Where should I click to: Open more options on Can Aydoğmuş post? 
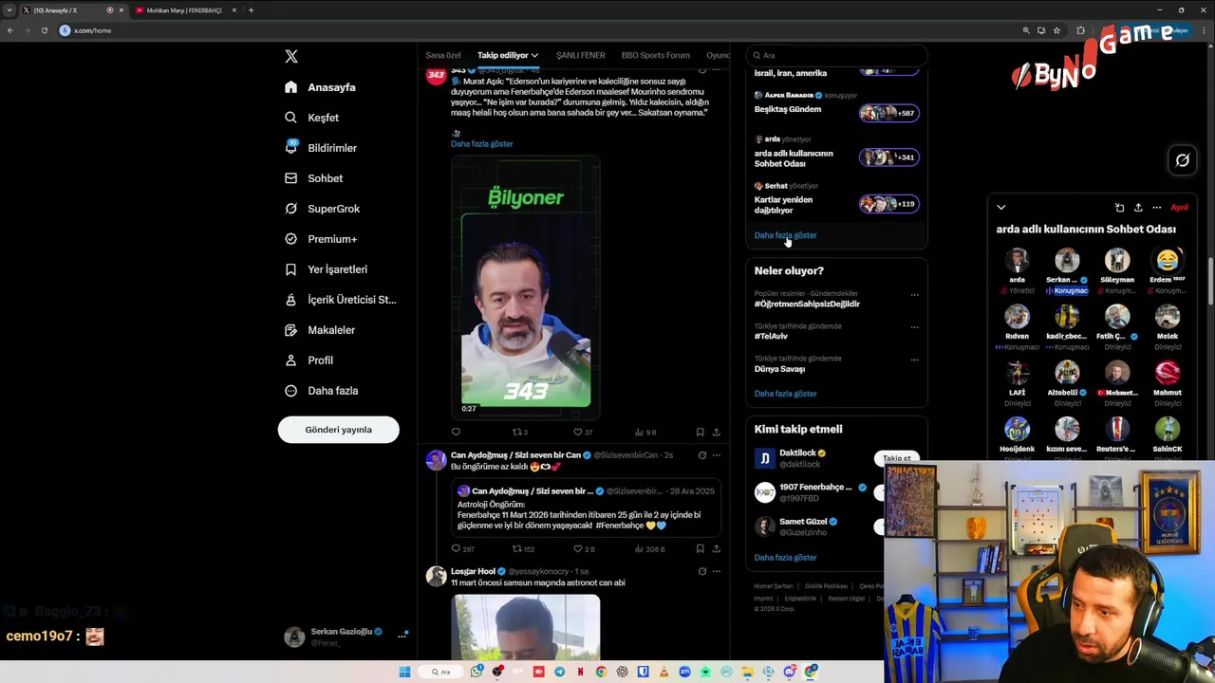point(716,455)
